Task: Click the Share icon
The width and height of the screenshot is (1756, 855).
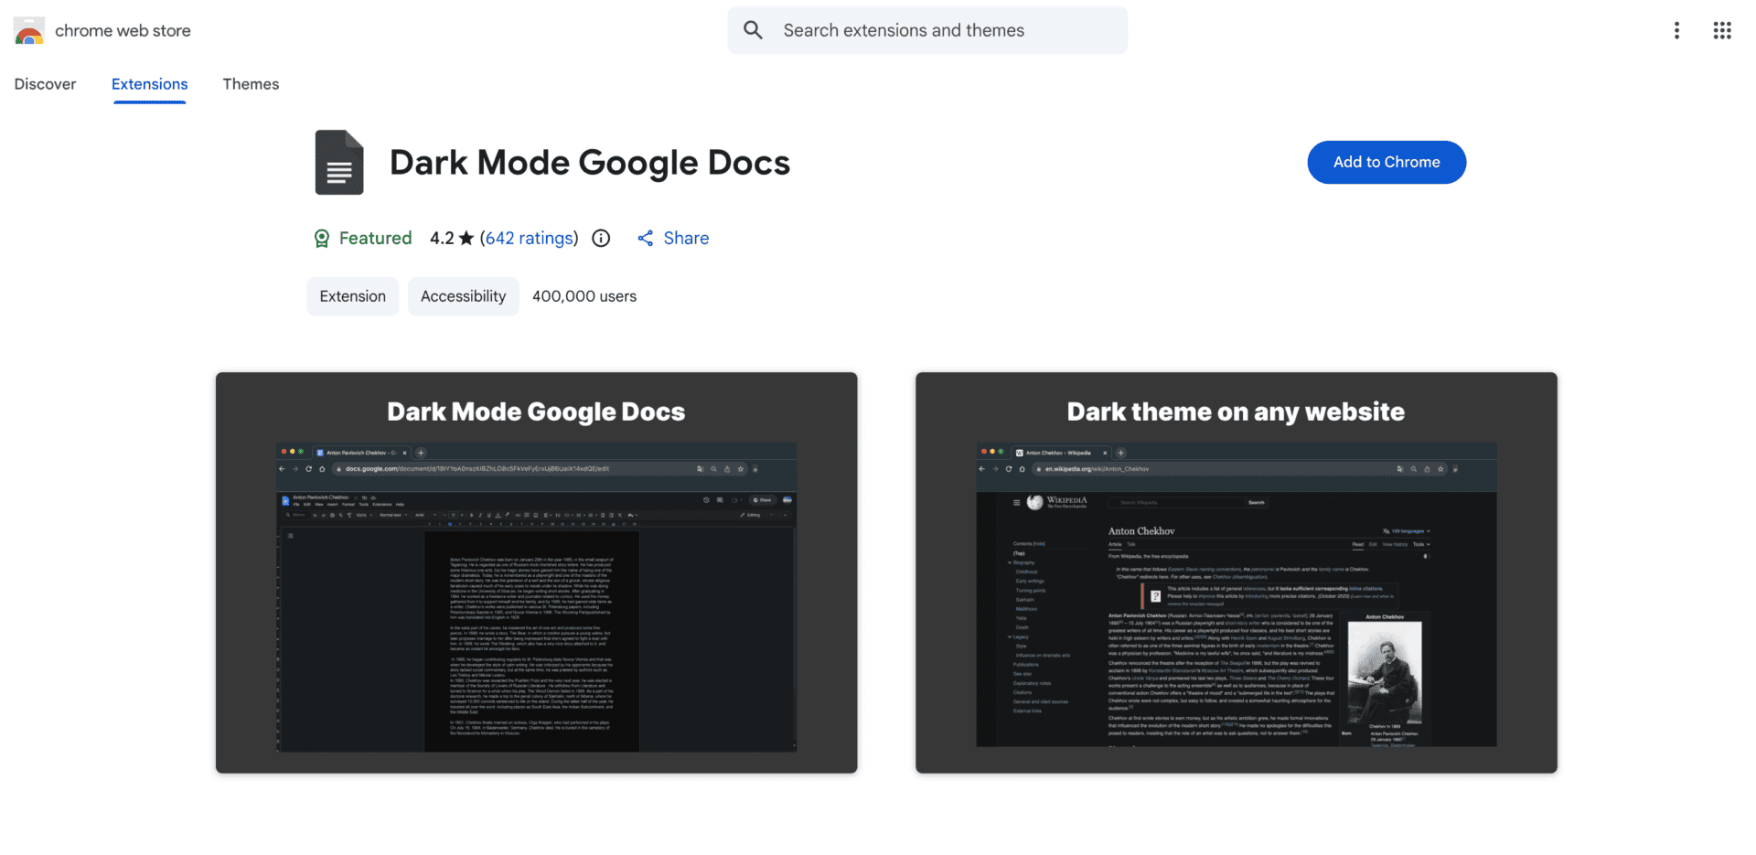Action: (646, 239)
